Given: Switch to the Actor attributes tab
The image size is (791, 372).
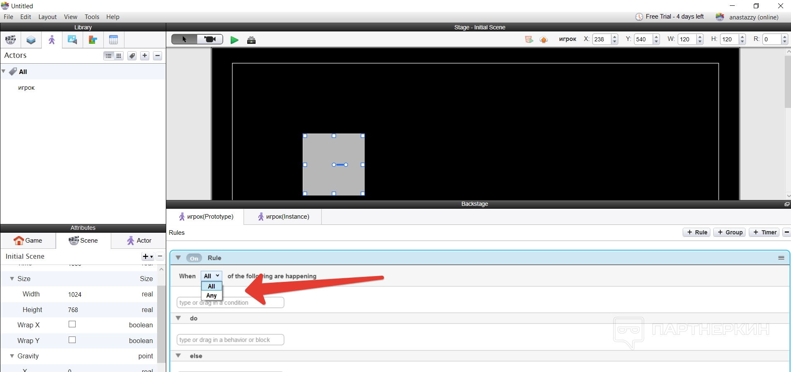Looking at the screenshot, I should (x=139, y=241).
